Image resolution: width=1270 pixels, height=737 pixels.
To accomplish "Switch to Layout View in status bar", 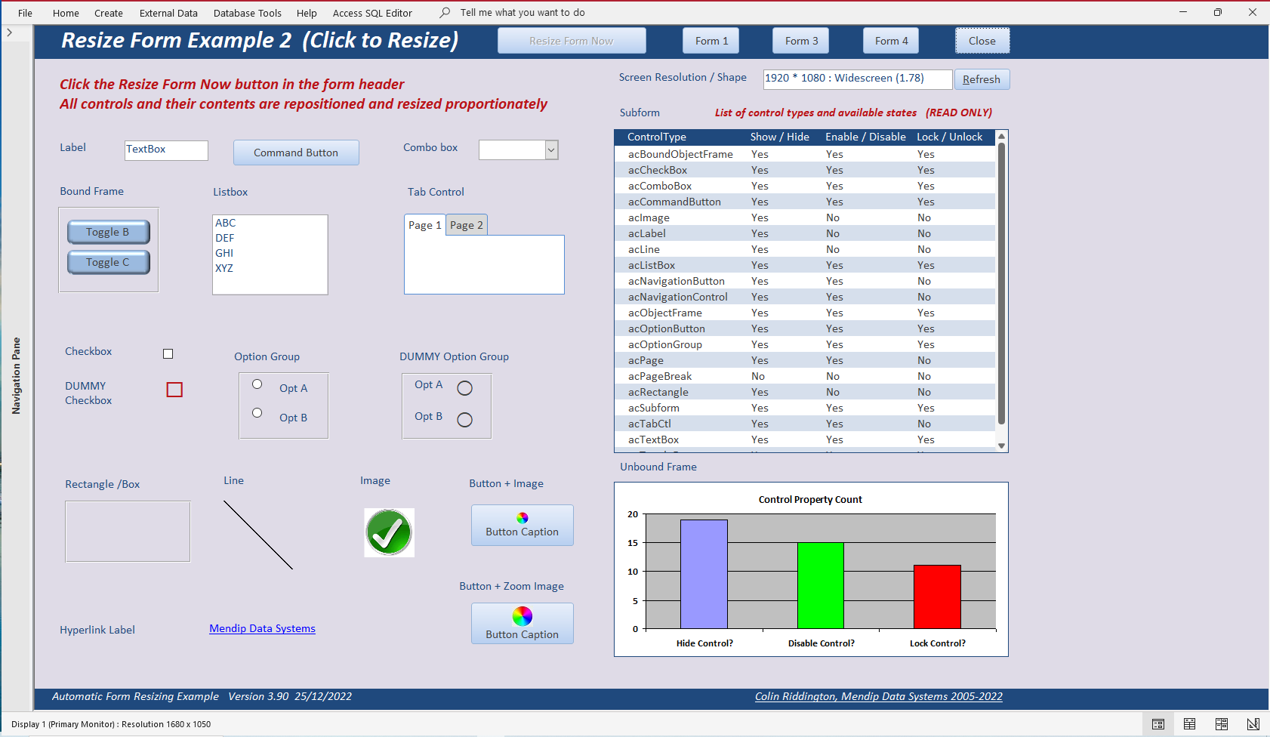I will (x=1221, y=724).
